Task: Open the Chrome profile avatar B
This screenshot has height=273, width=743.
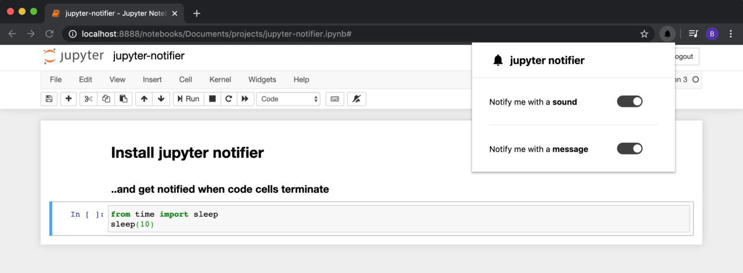Action: click(x=712, y=34)
